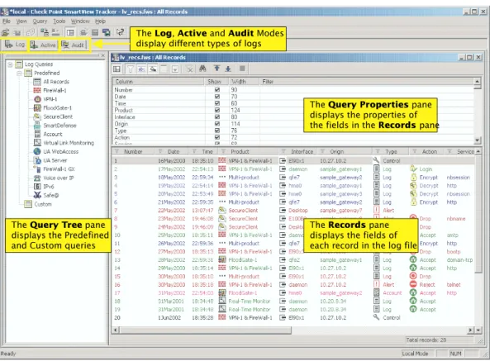This screenshot has width=490, height=361.
Task: Click the query tree view toggle icon in main toolbar
Action: (x=70, y=32)
